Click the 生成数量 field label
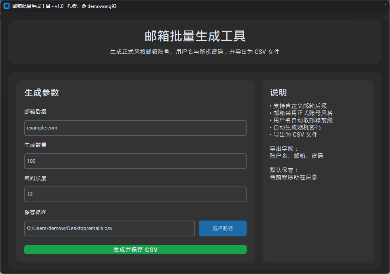390x274 pixels. (35, 145)
